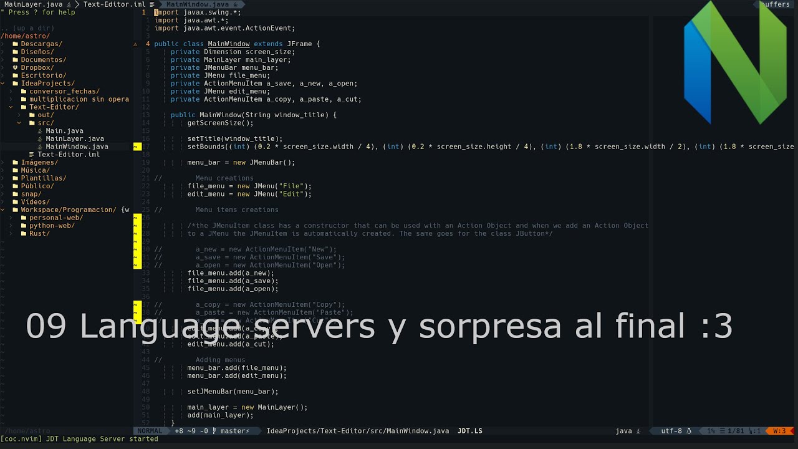
Task: Click the /home/astro/ root path
Action: coord(25,36)
